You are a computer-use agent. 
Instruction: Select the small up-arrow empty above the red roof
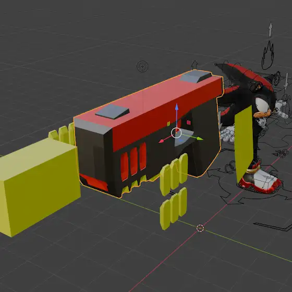tap(194, 65)
